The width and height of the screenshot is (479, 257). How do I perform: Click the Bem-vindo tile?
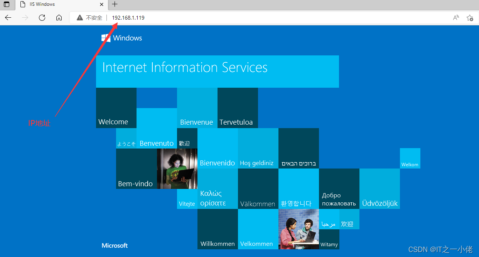[136, 169]
